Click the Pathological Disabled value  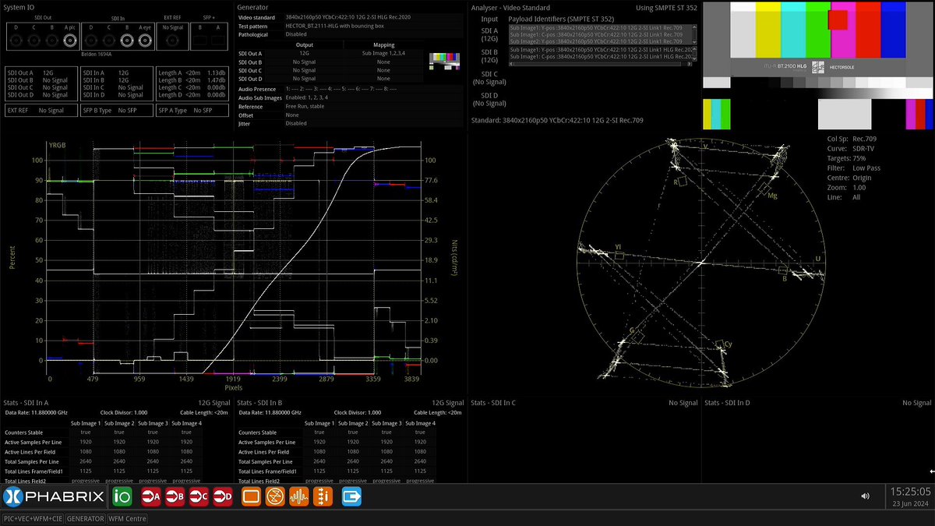click(296, 34)
